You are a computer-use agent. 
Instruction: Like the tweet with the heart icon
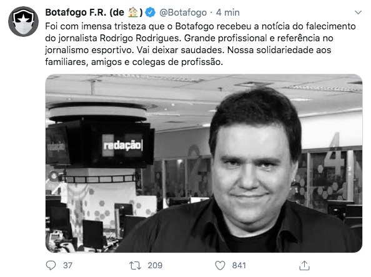click(x=220, y=265)
